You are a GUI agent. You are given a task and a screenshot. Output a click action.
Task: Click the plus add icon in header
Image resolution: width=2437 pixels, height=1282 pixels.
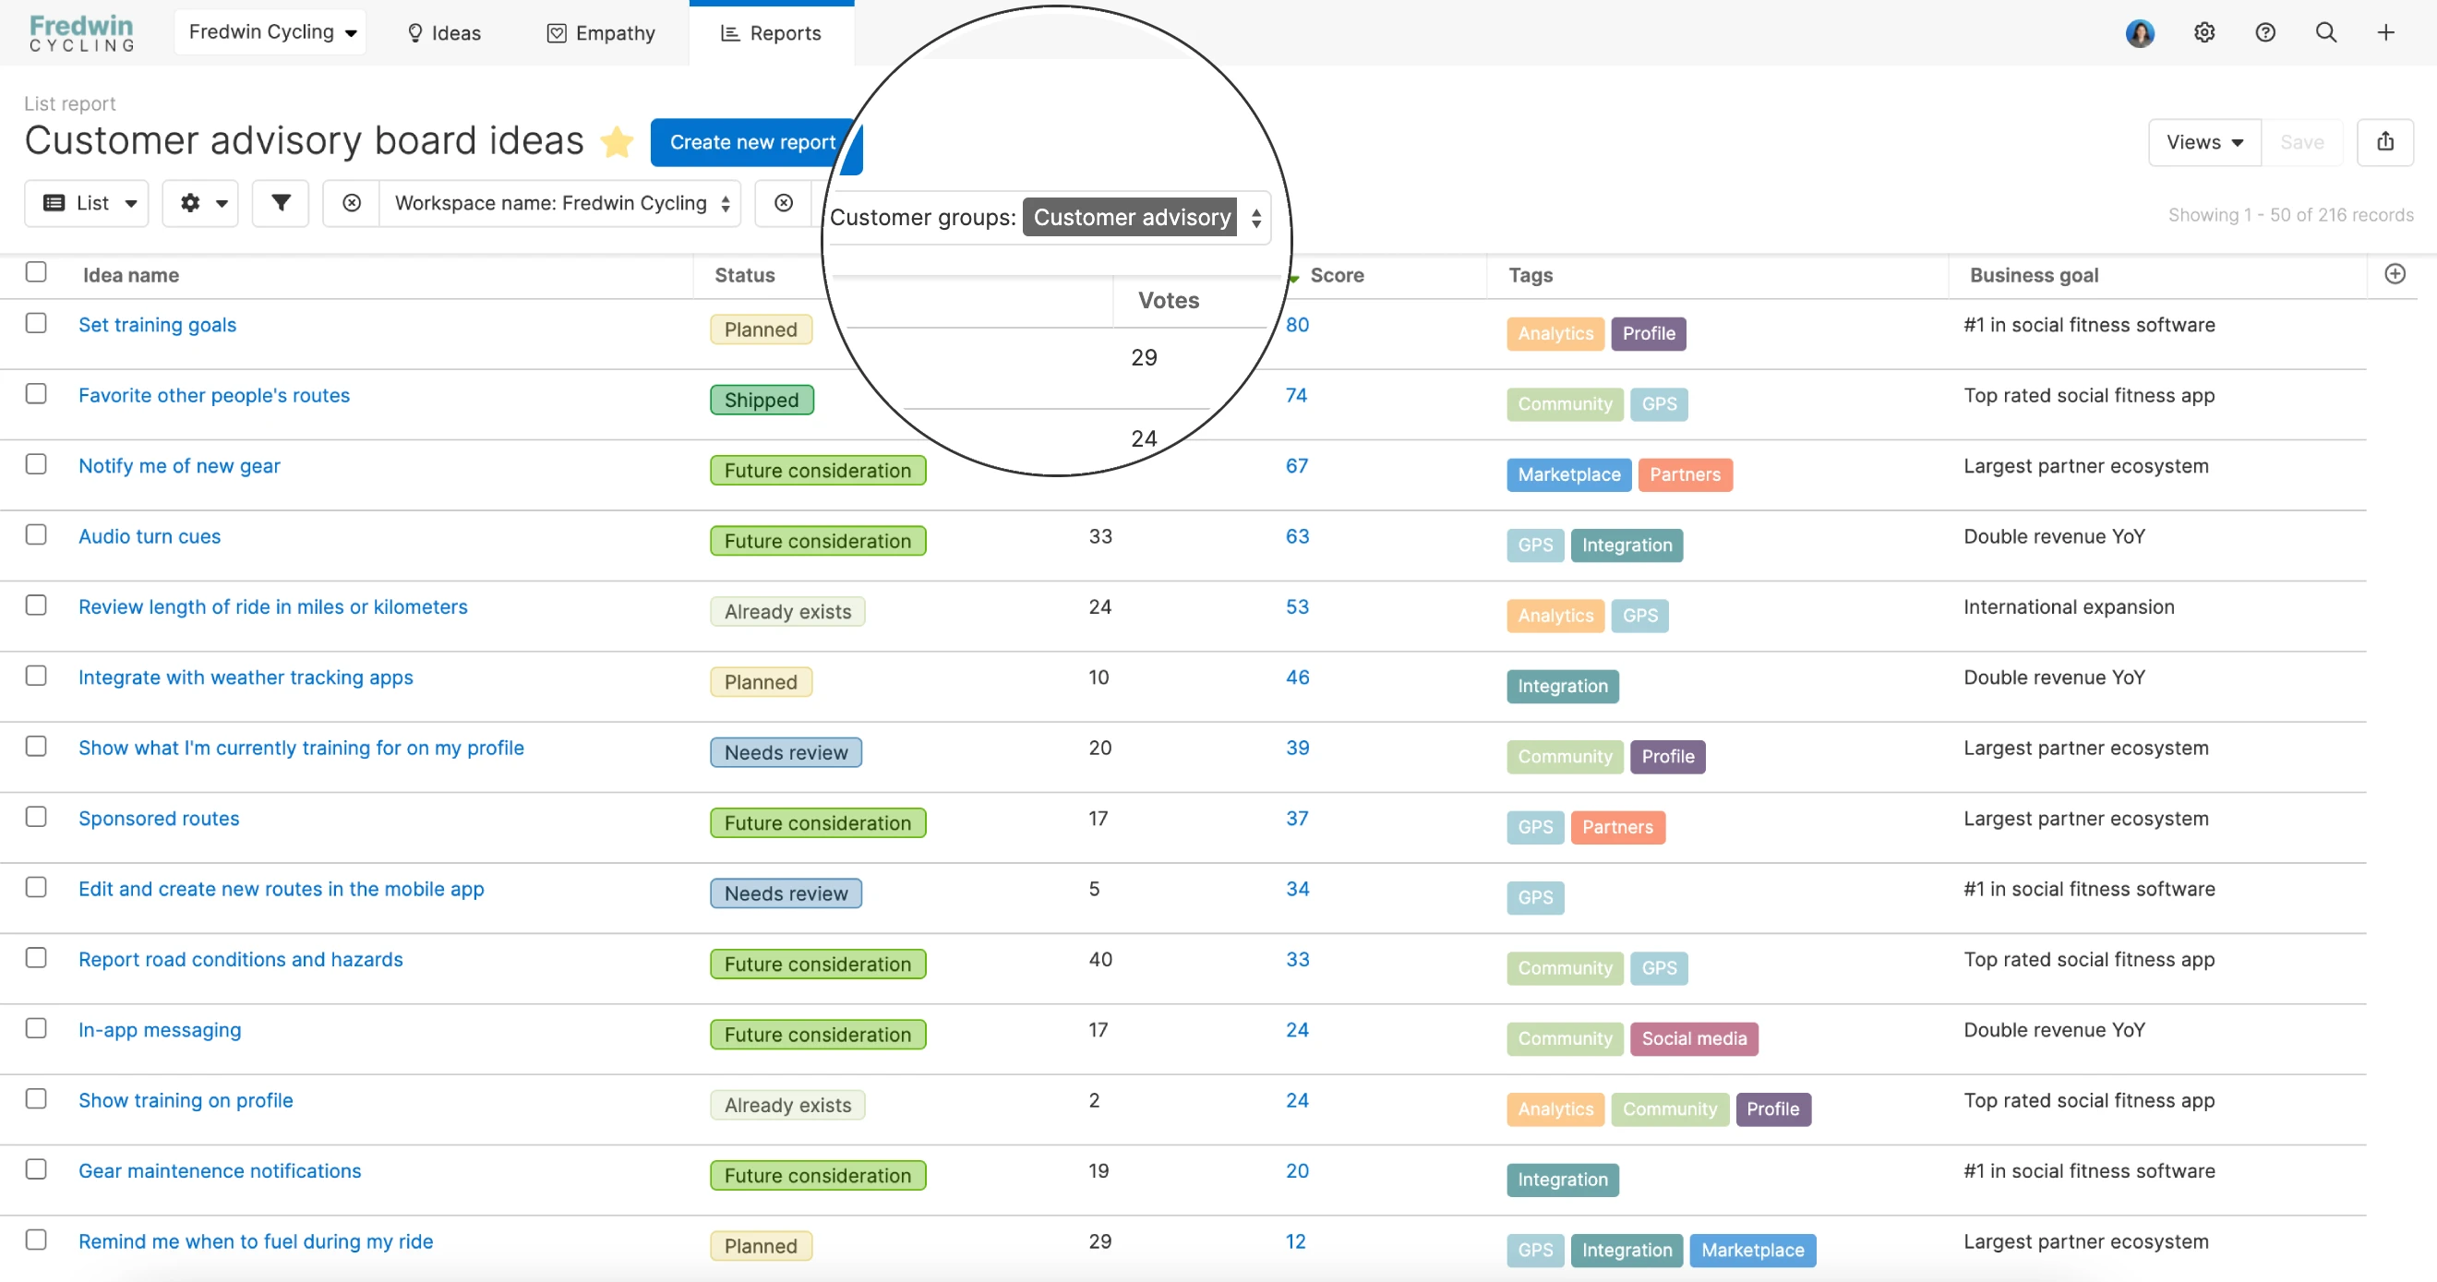pyautogui.click(x=2385, y=32)
